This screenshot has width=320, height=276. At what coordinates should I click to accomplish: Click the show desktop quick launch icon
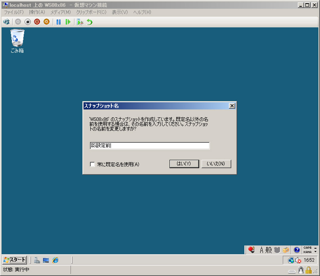pos(46,260)
